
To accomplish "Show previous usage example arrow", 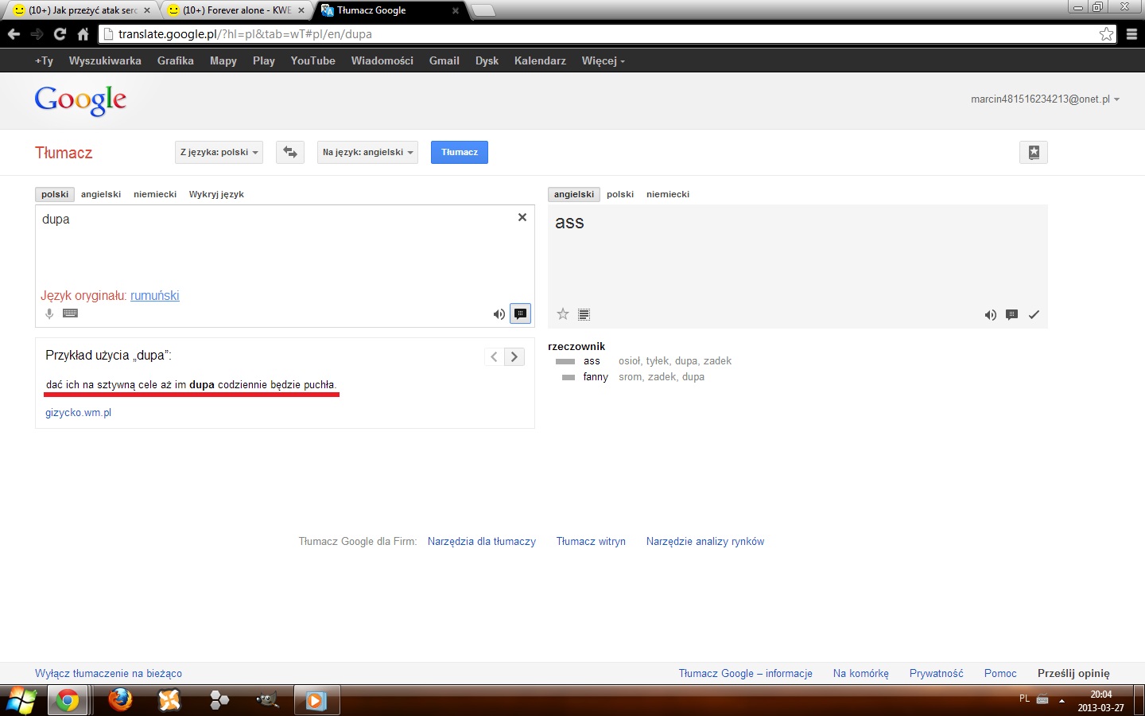I will coord(494,356).
